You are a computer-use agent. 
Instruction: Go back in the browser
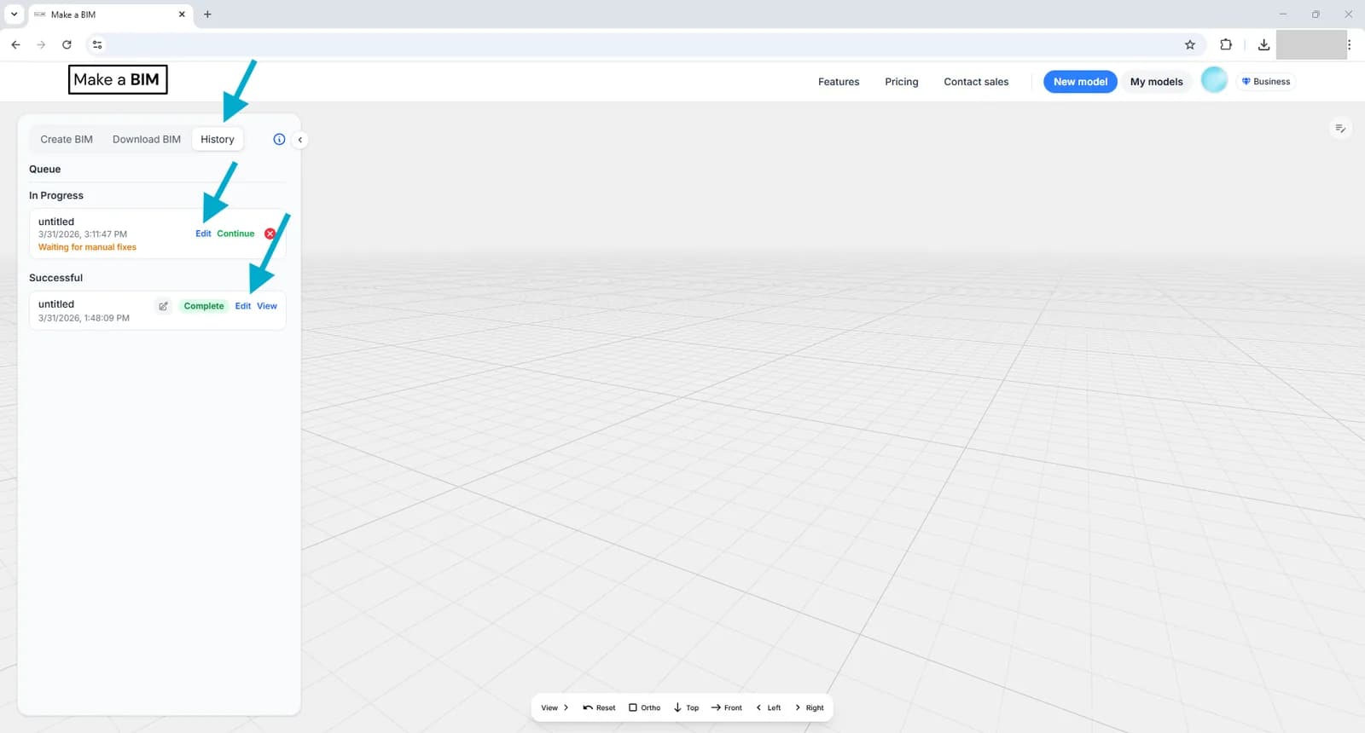(x=15, y=44)
